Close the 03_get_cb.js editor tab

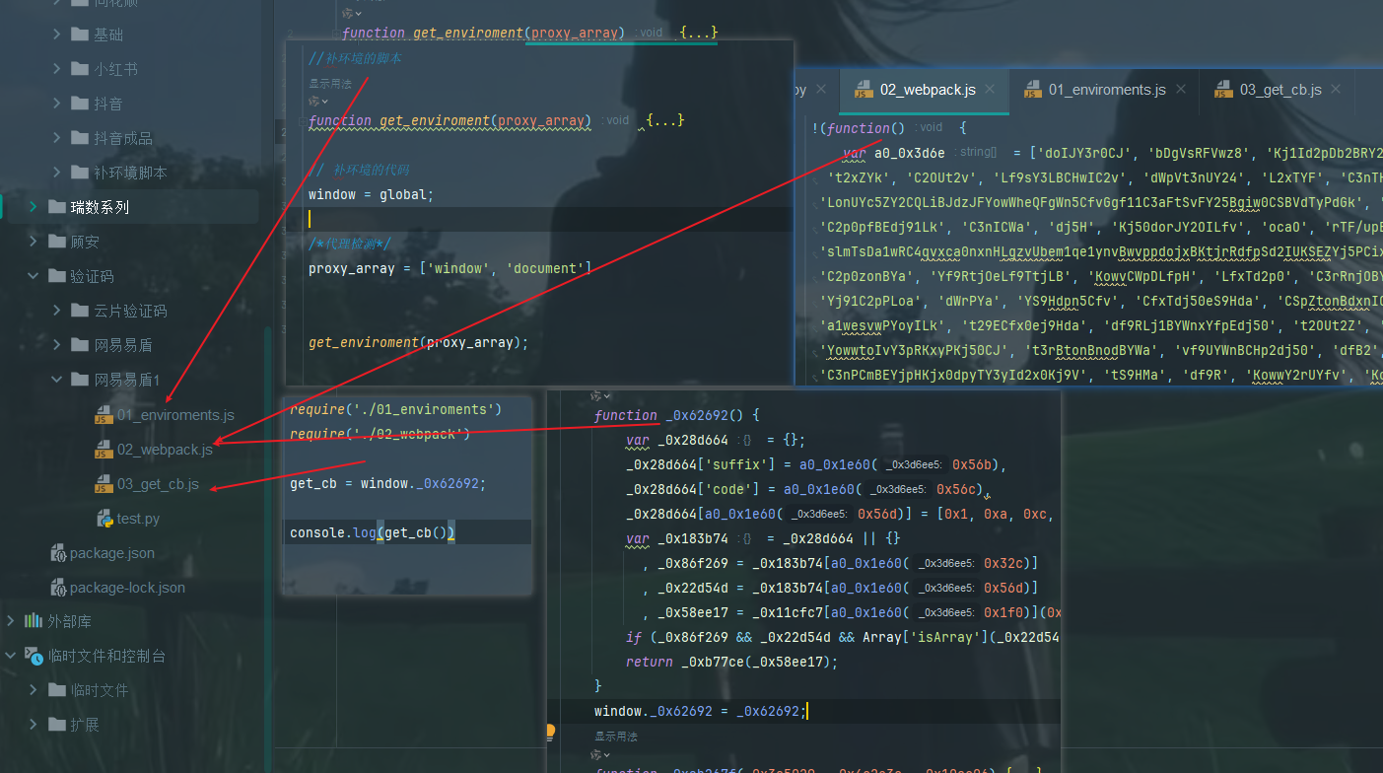tap(1337, 90)
